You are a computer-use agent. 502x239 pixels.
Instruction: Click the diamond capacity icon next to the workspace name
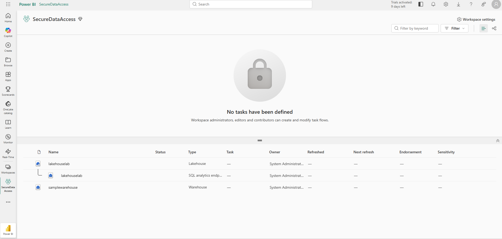pos(80,19)
